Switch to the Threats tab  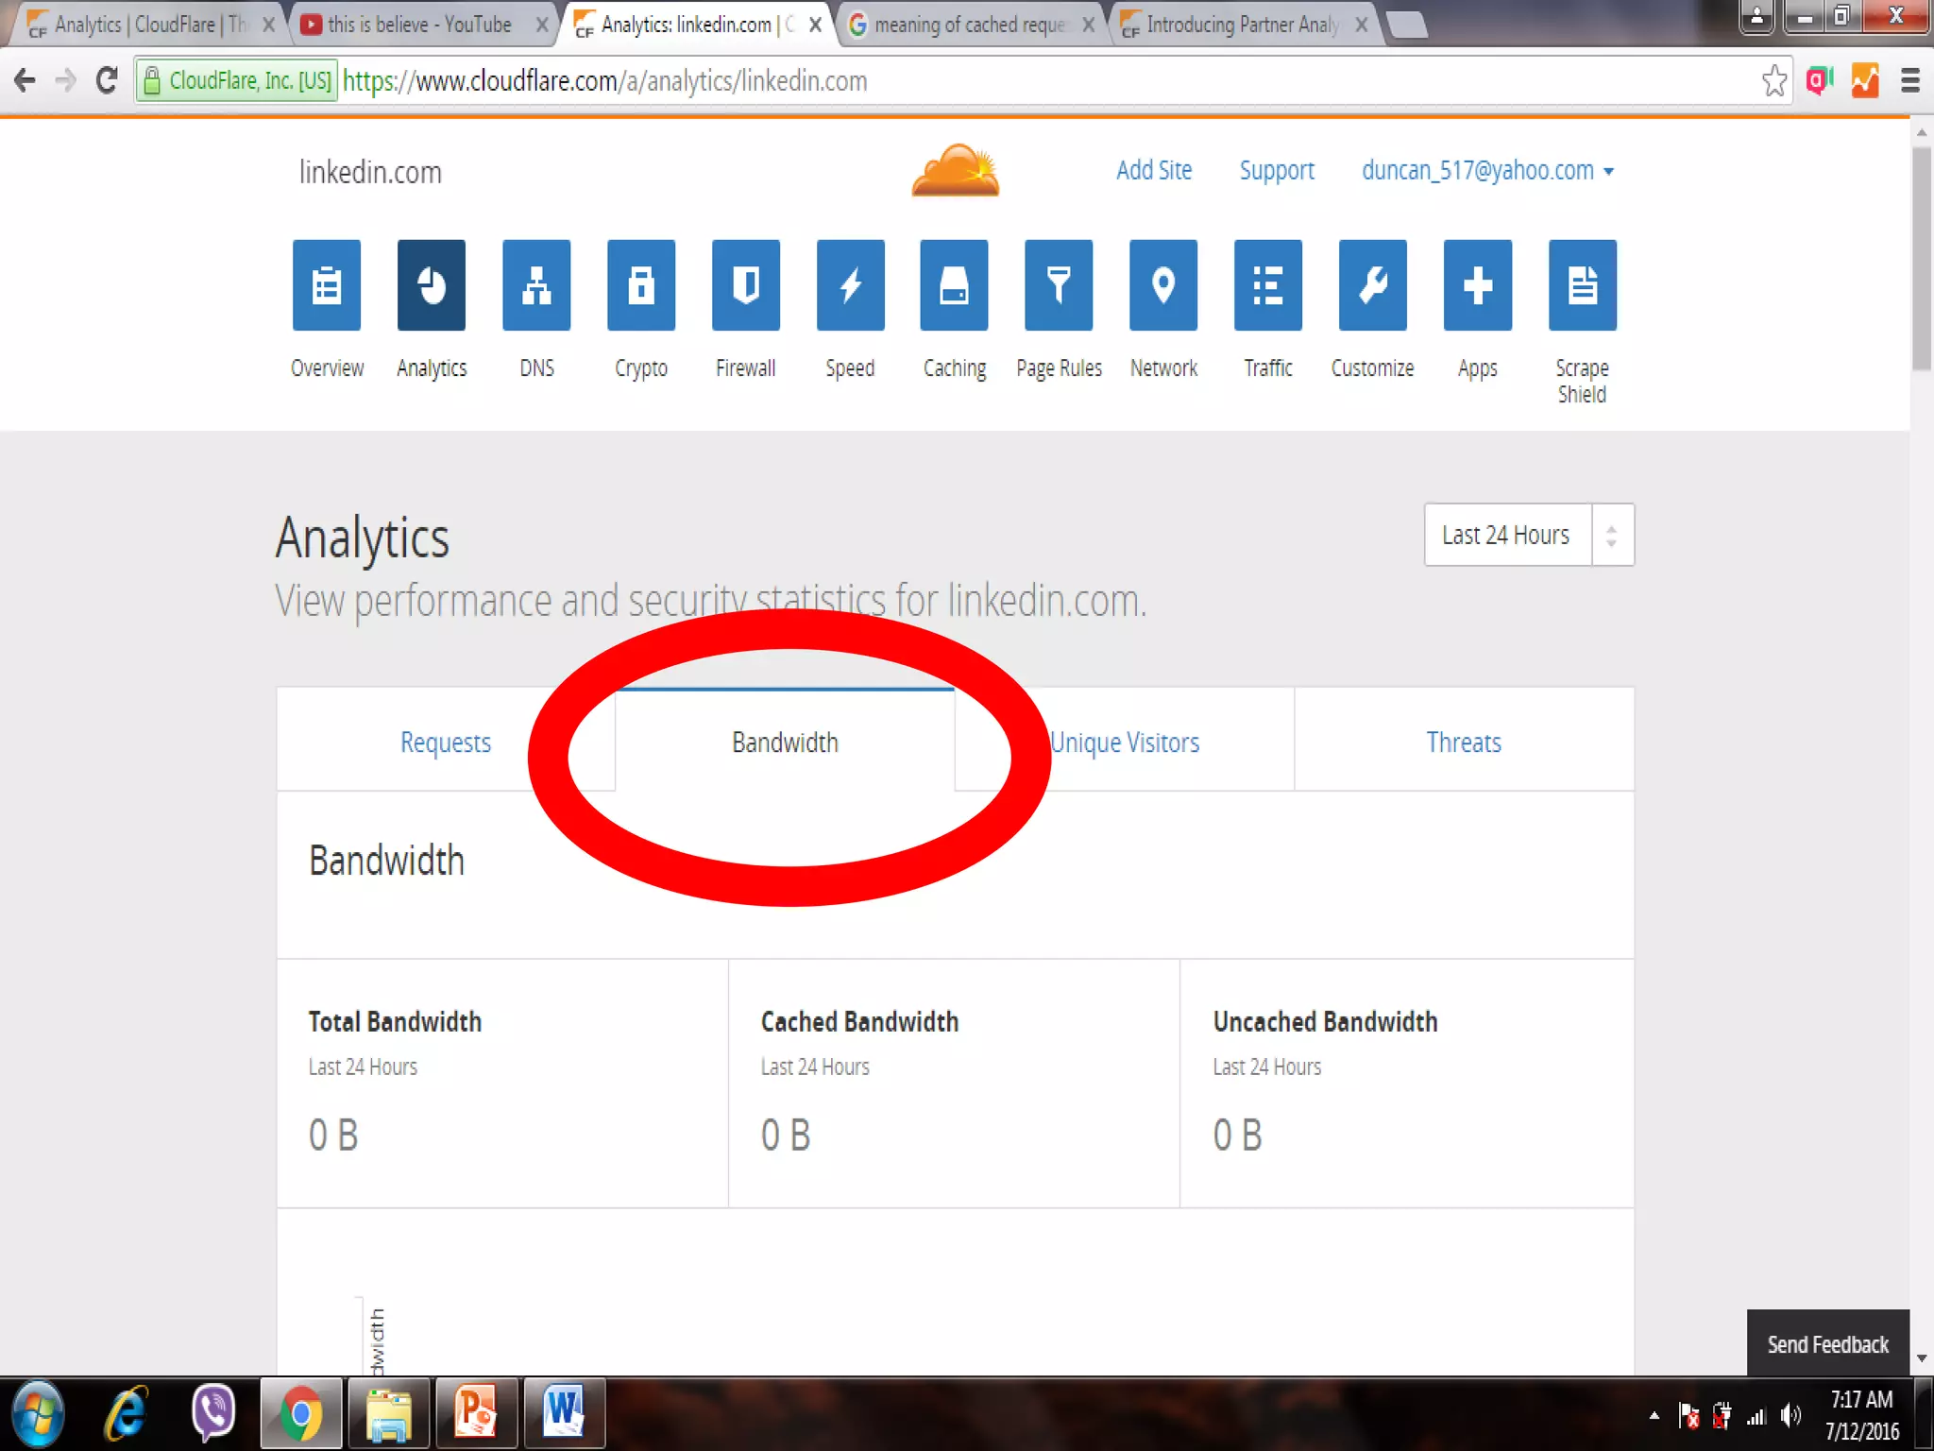point(1464,743)
